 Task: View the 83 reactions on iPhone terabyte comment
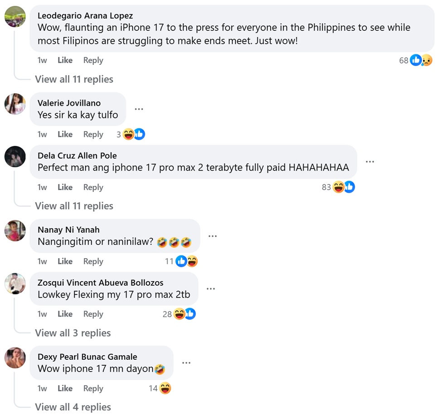338,187
